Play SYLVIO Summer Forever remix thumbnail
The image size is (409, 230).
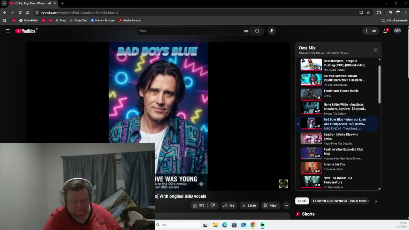pyautogui.click(x=311, y=80)
